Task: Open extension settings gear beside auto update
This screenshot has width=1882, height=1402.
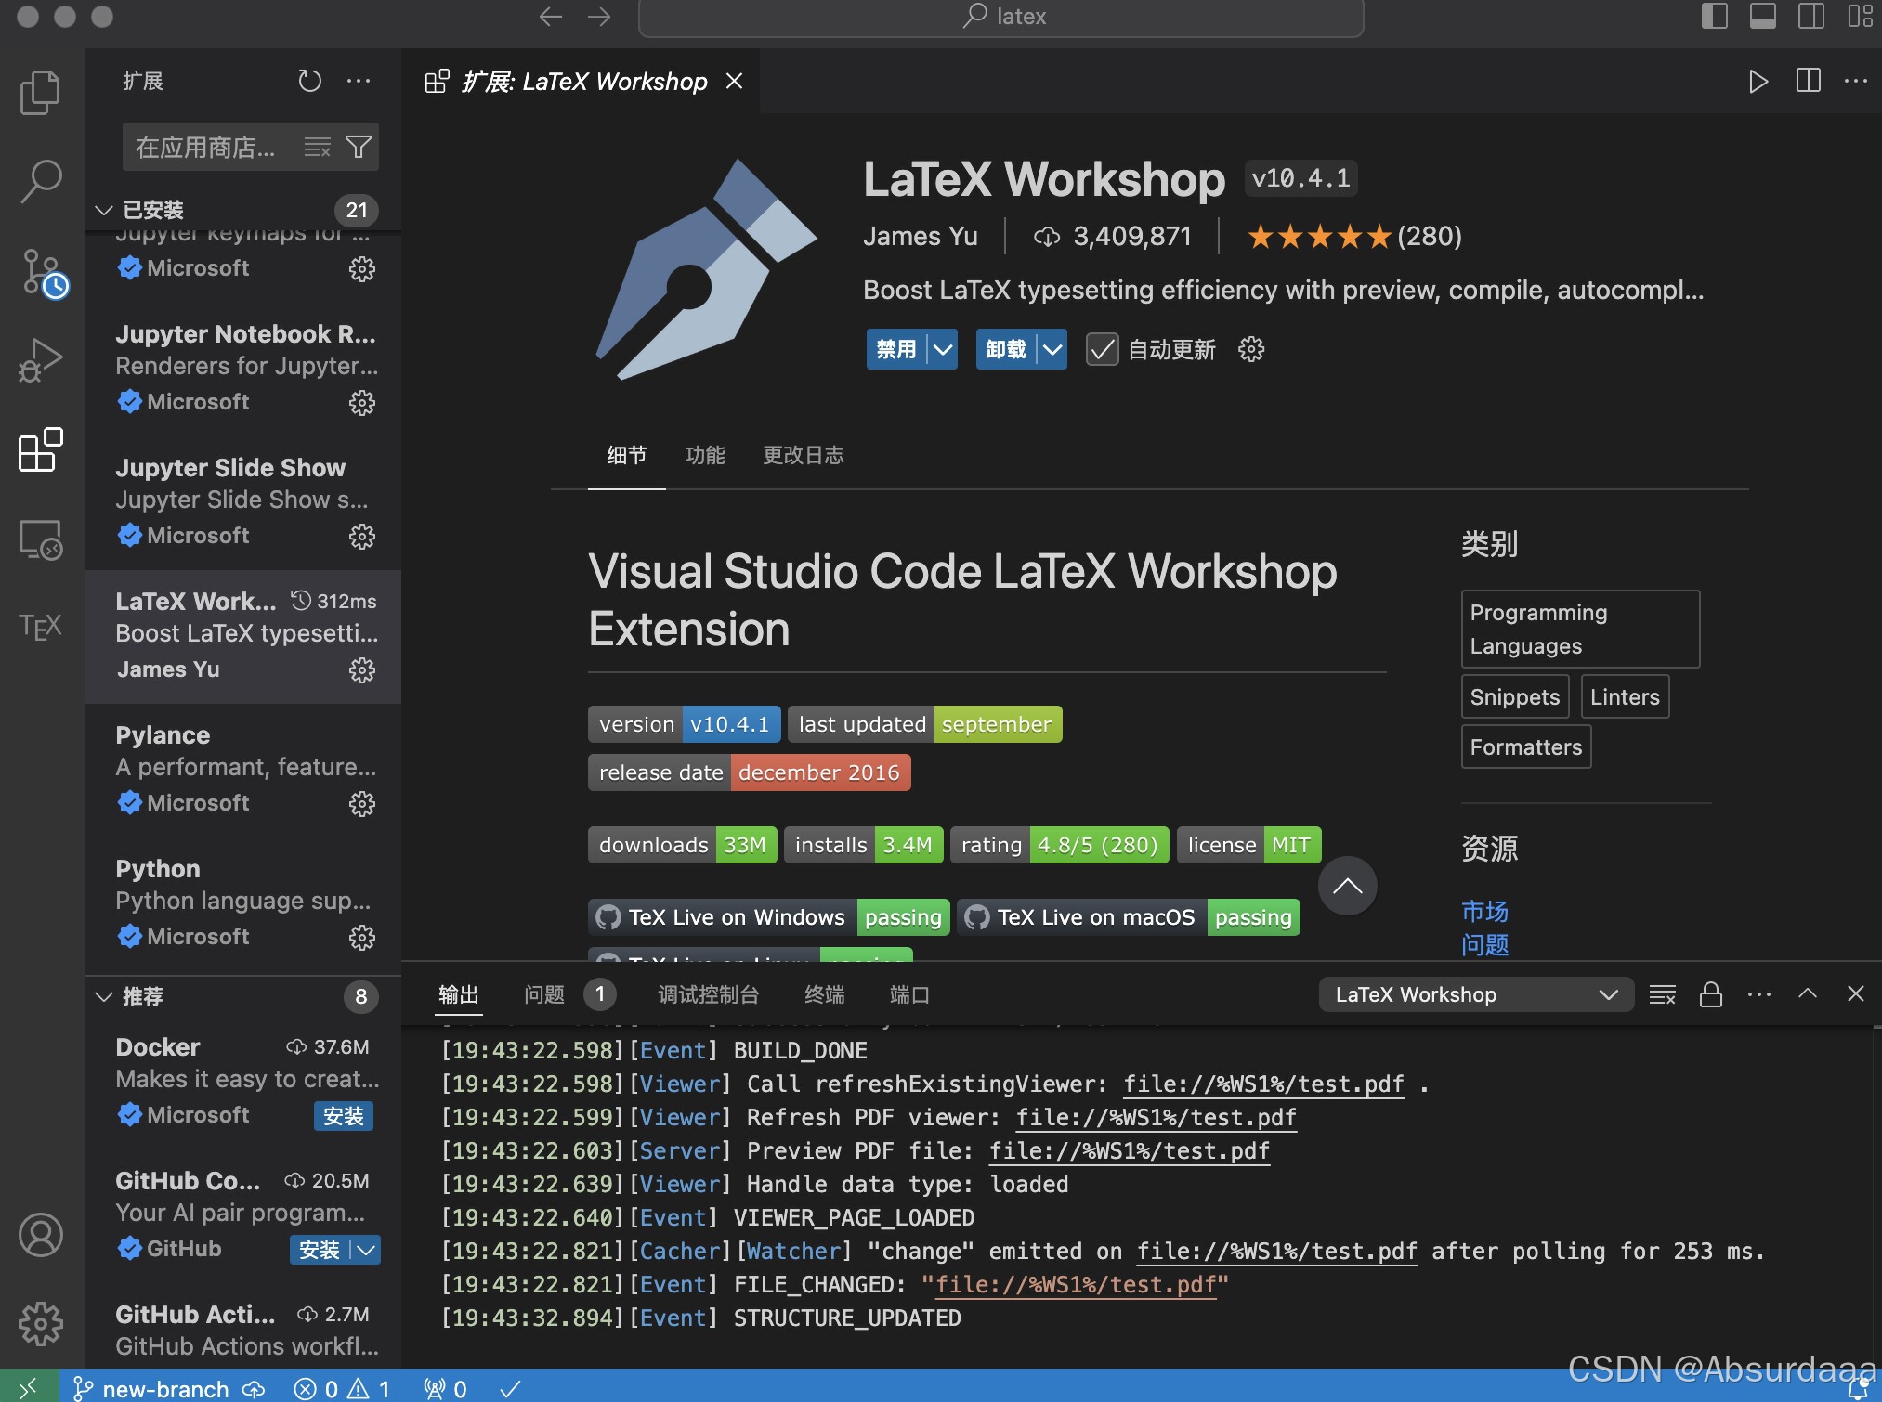Action: coord(1251,349)
